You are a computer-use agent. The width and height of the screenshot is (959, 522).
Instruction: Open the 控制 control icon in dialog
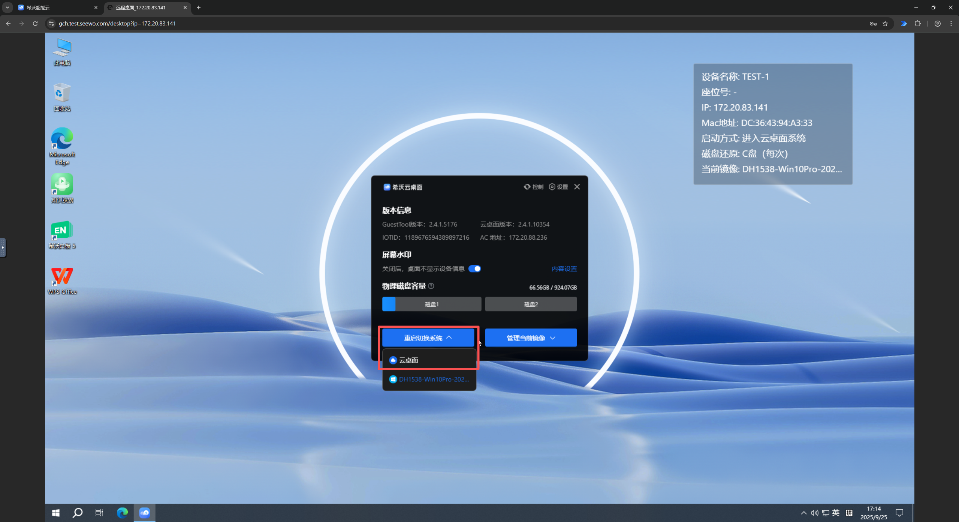point(533,187)
